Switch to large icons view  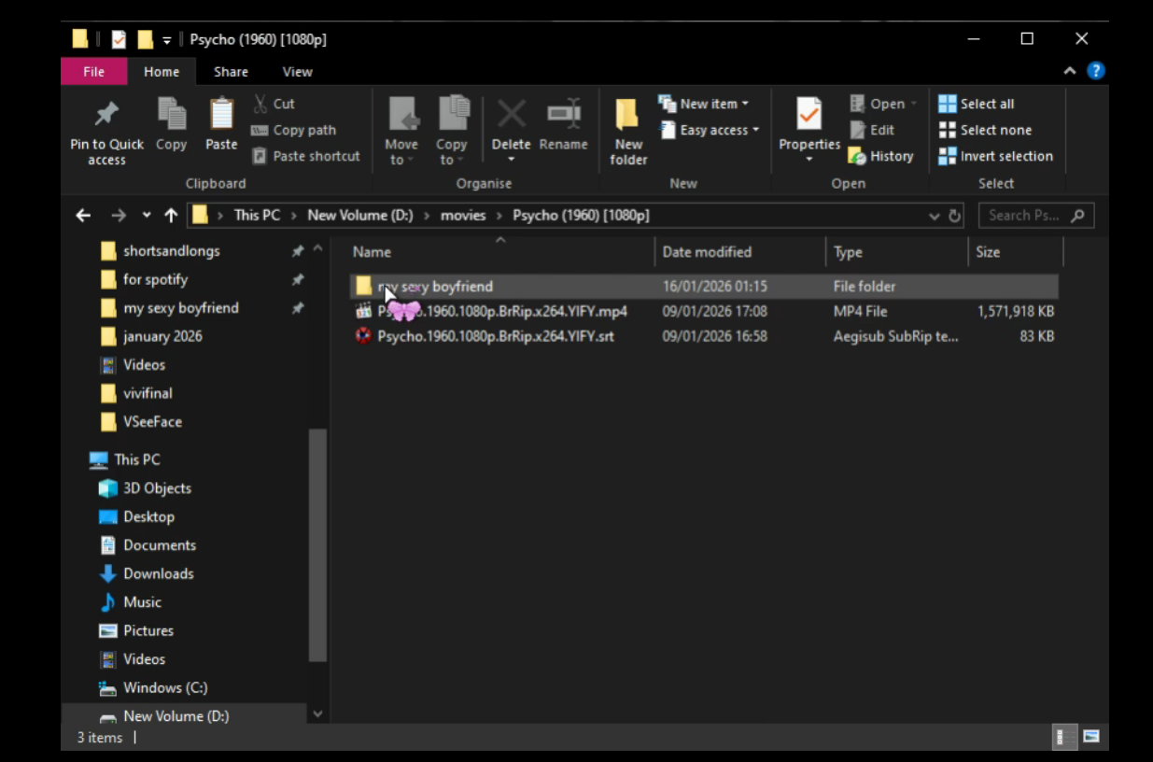[x=1090, y=737]
